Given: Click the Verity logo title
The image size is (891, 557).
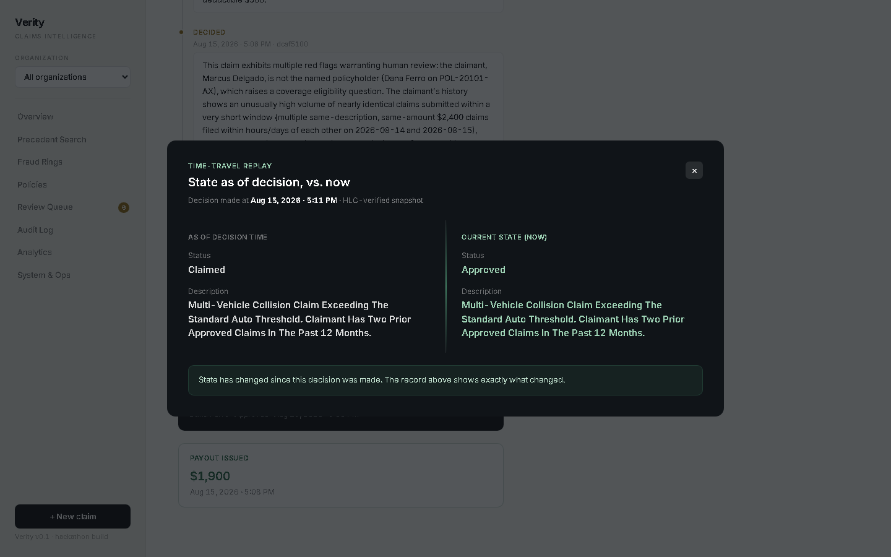Looking at the screenshot, I should coord(30,22).
